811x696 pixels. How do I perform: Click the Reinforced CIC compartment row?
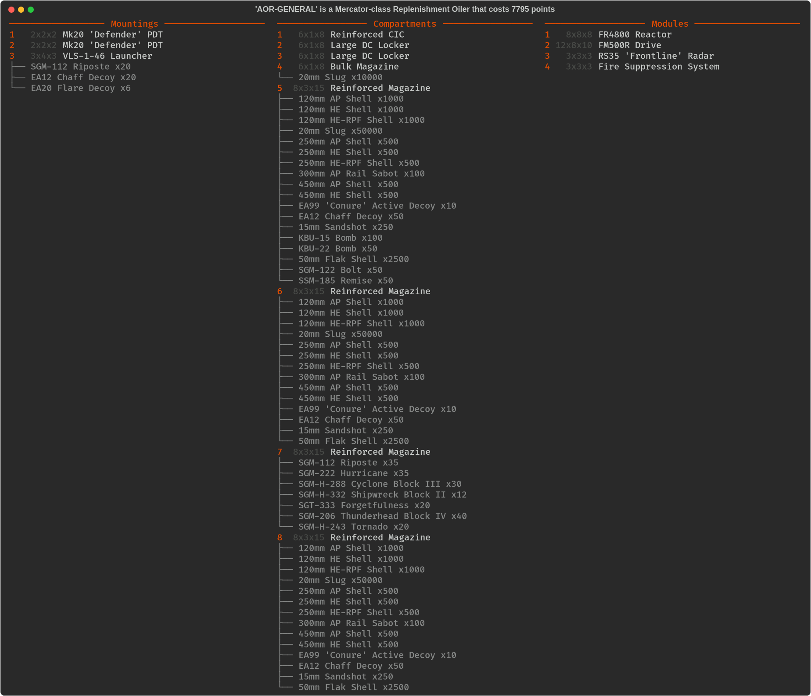[341, 35]
